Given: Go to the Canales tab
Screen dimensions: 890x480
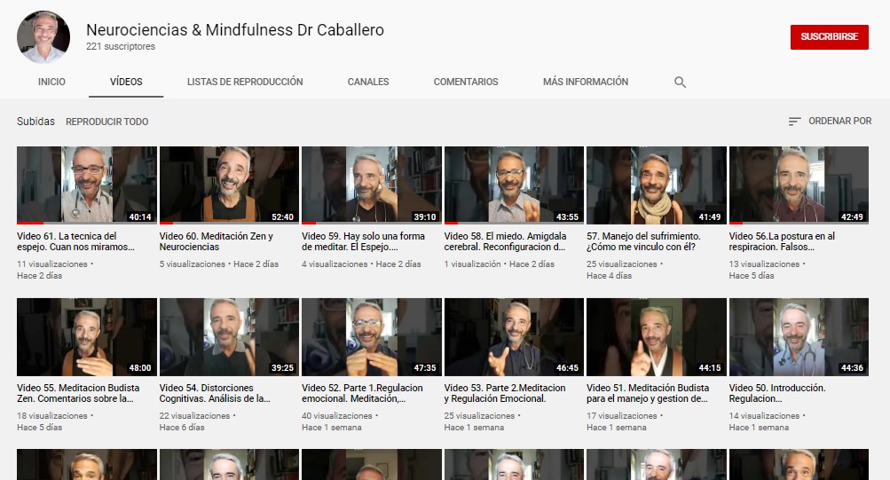Looking at the screenshot, I should coord(368,82).
